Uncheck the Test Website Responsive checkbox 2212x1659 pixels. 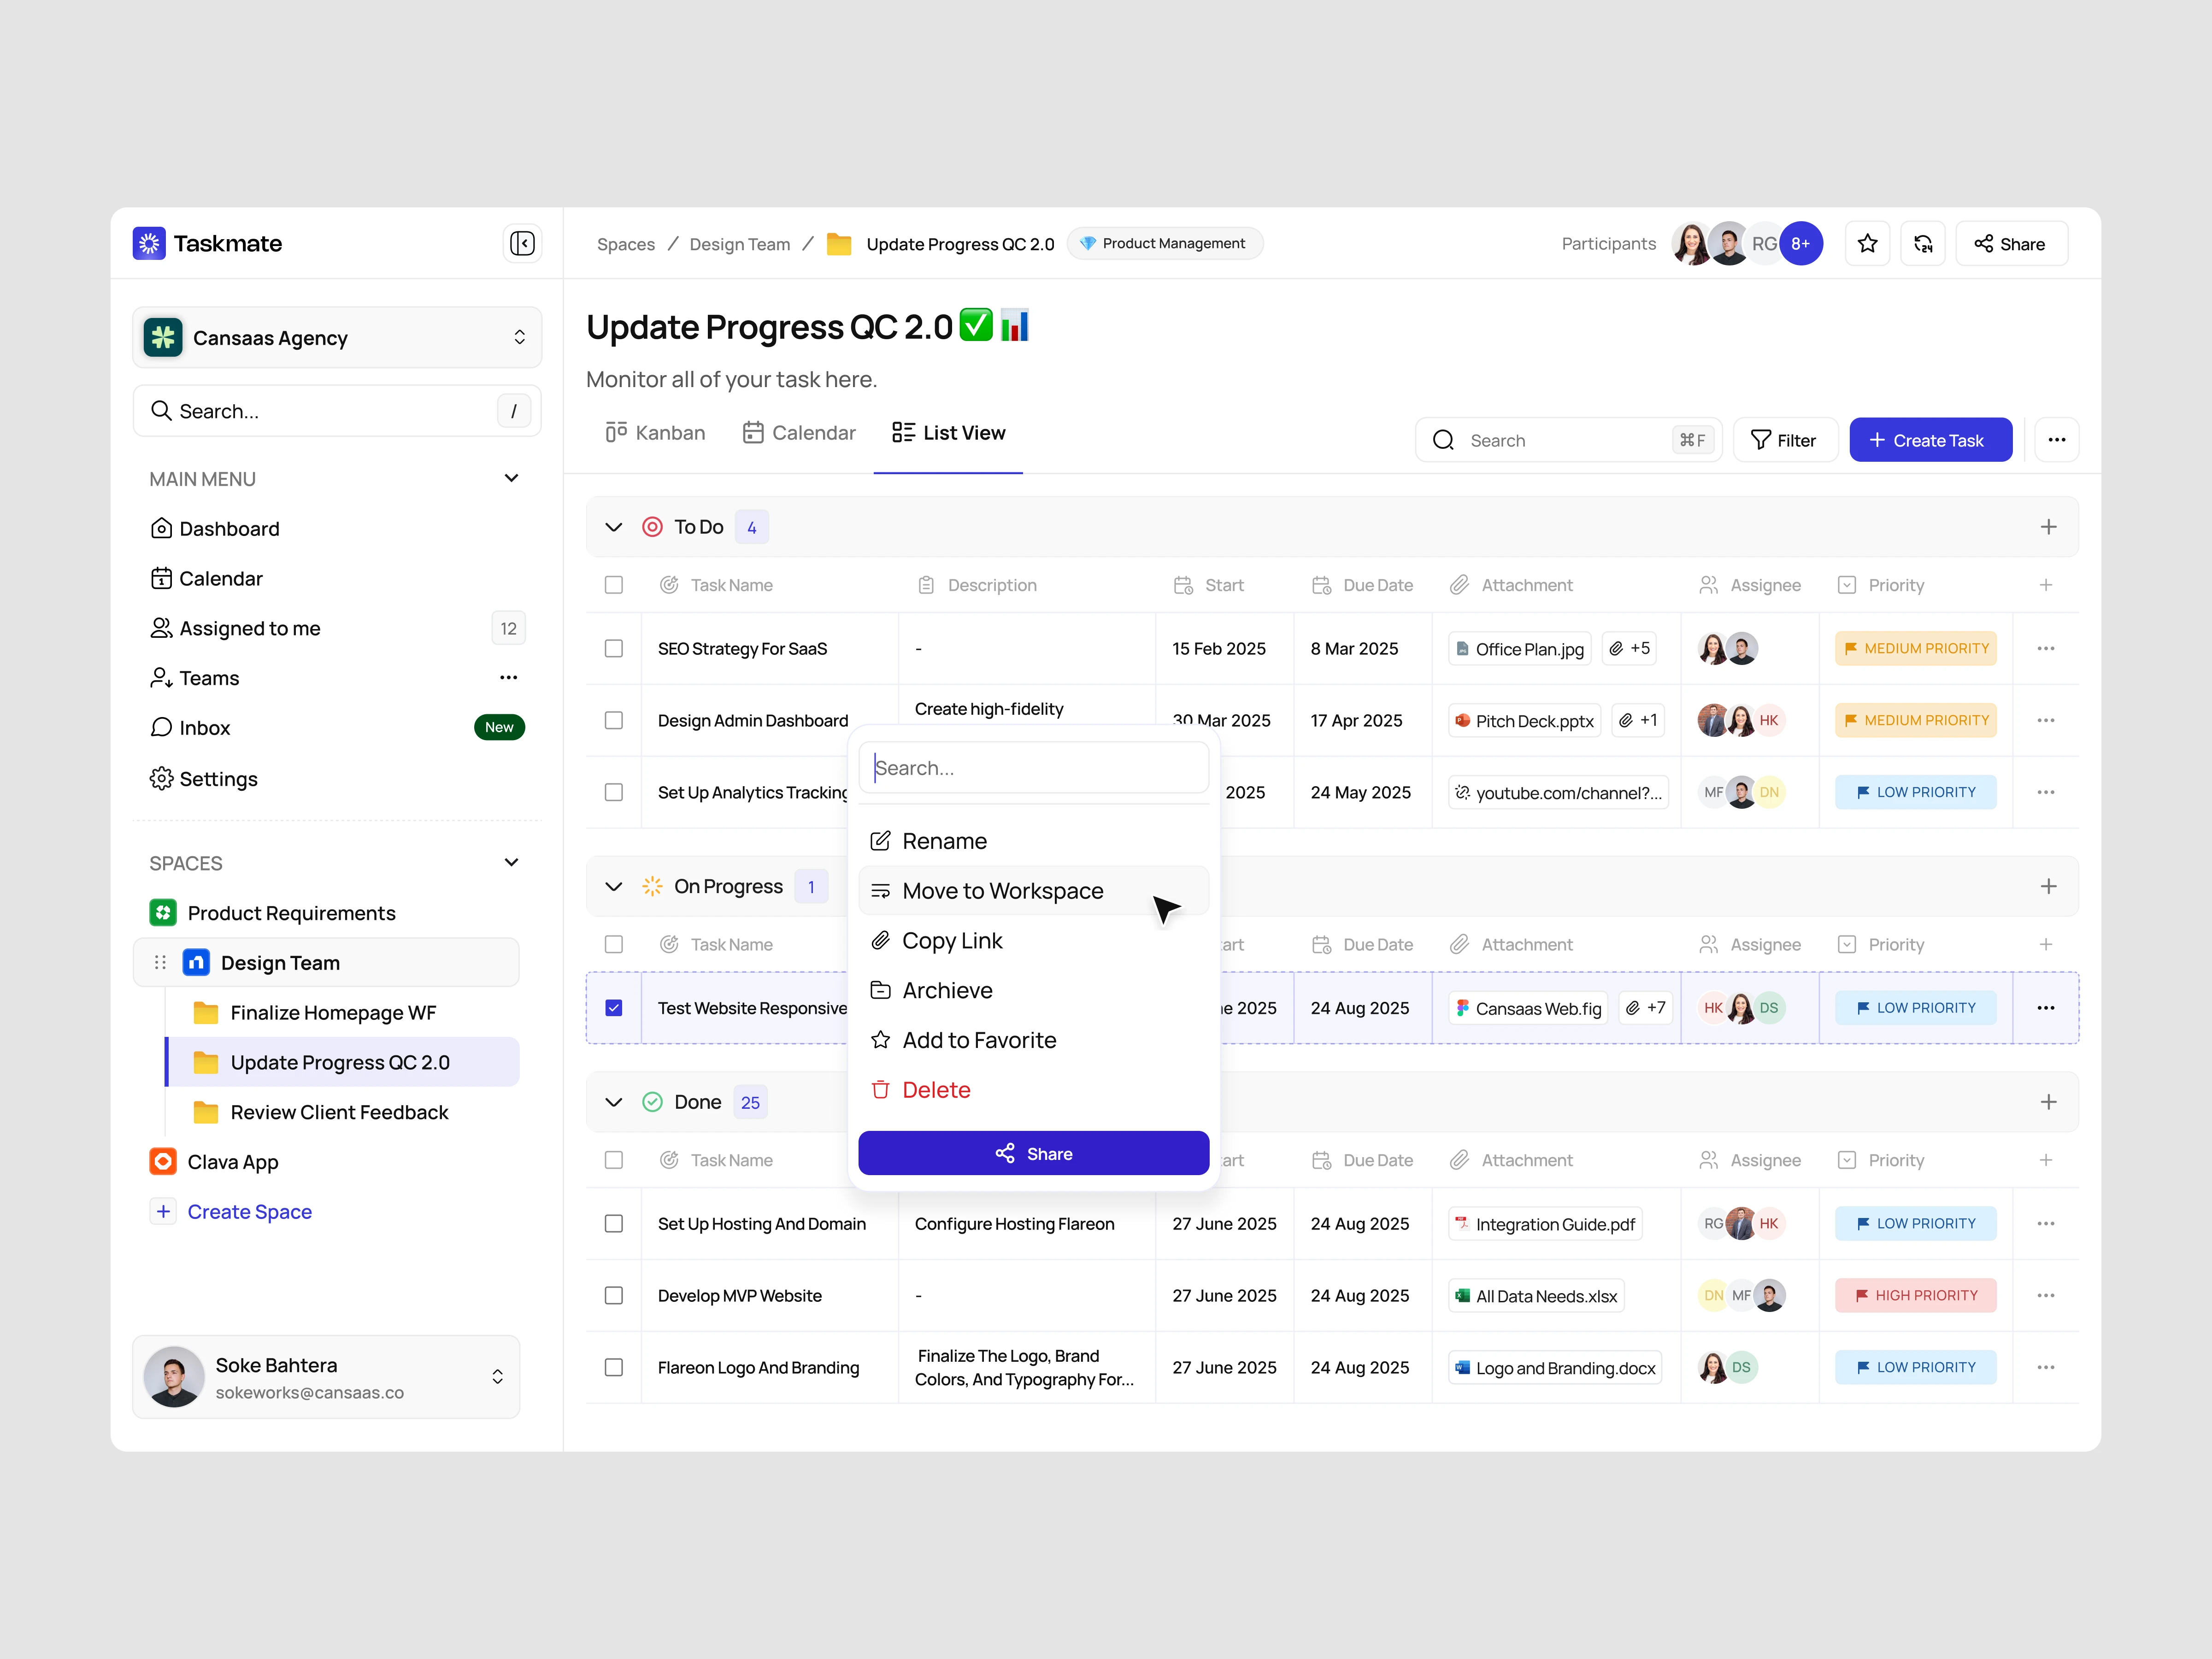pos(614,1008)
